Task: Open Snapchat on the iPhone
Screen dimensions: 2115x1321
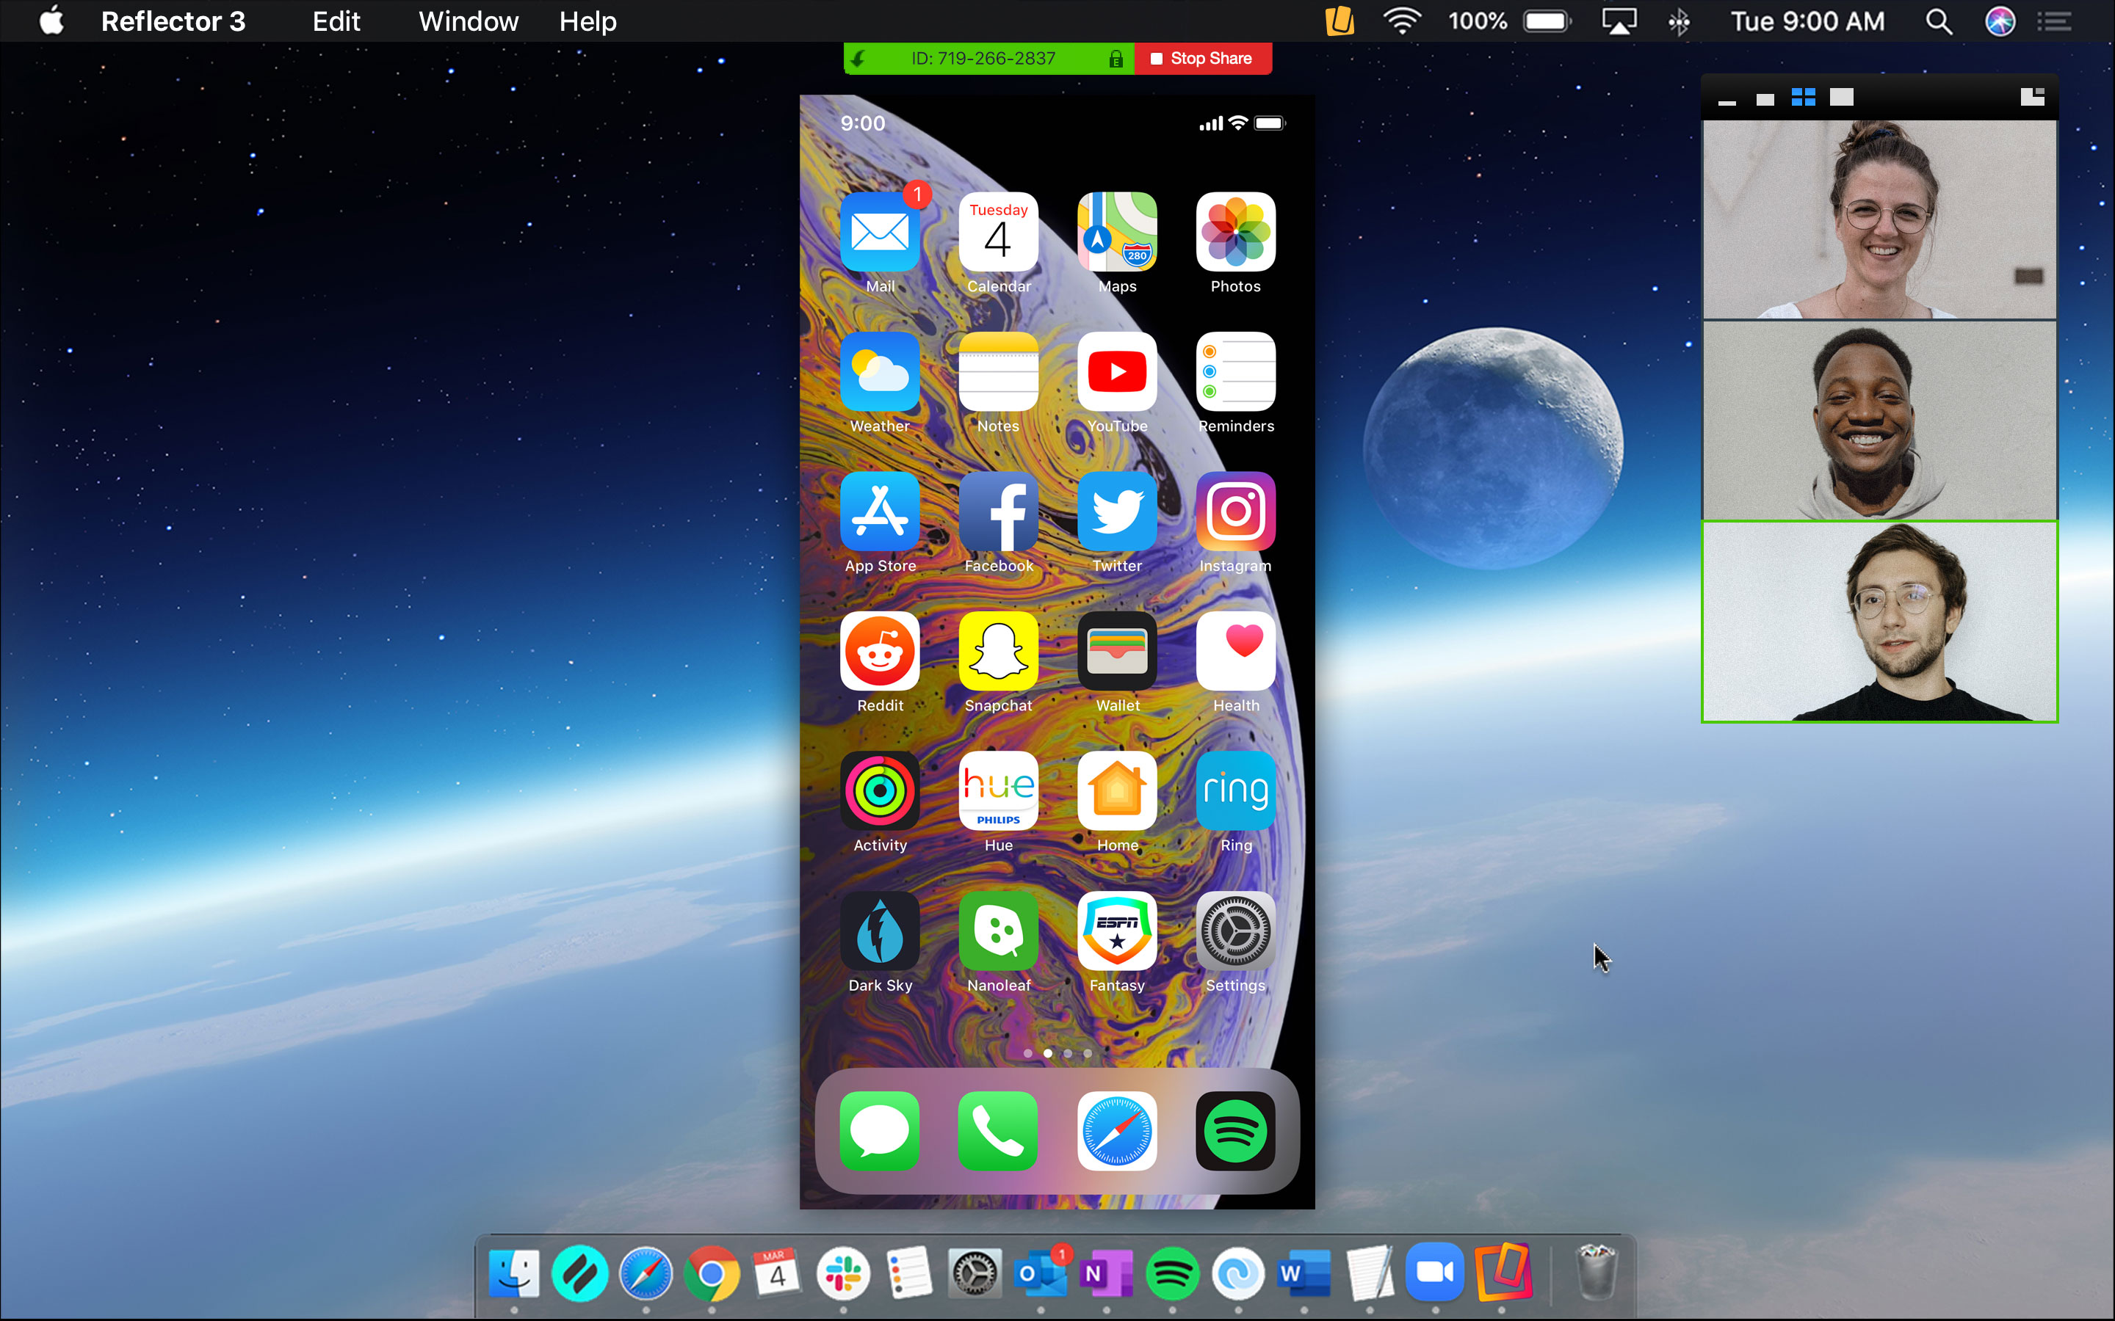Action: (x=998, y=652)
